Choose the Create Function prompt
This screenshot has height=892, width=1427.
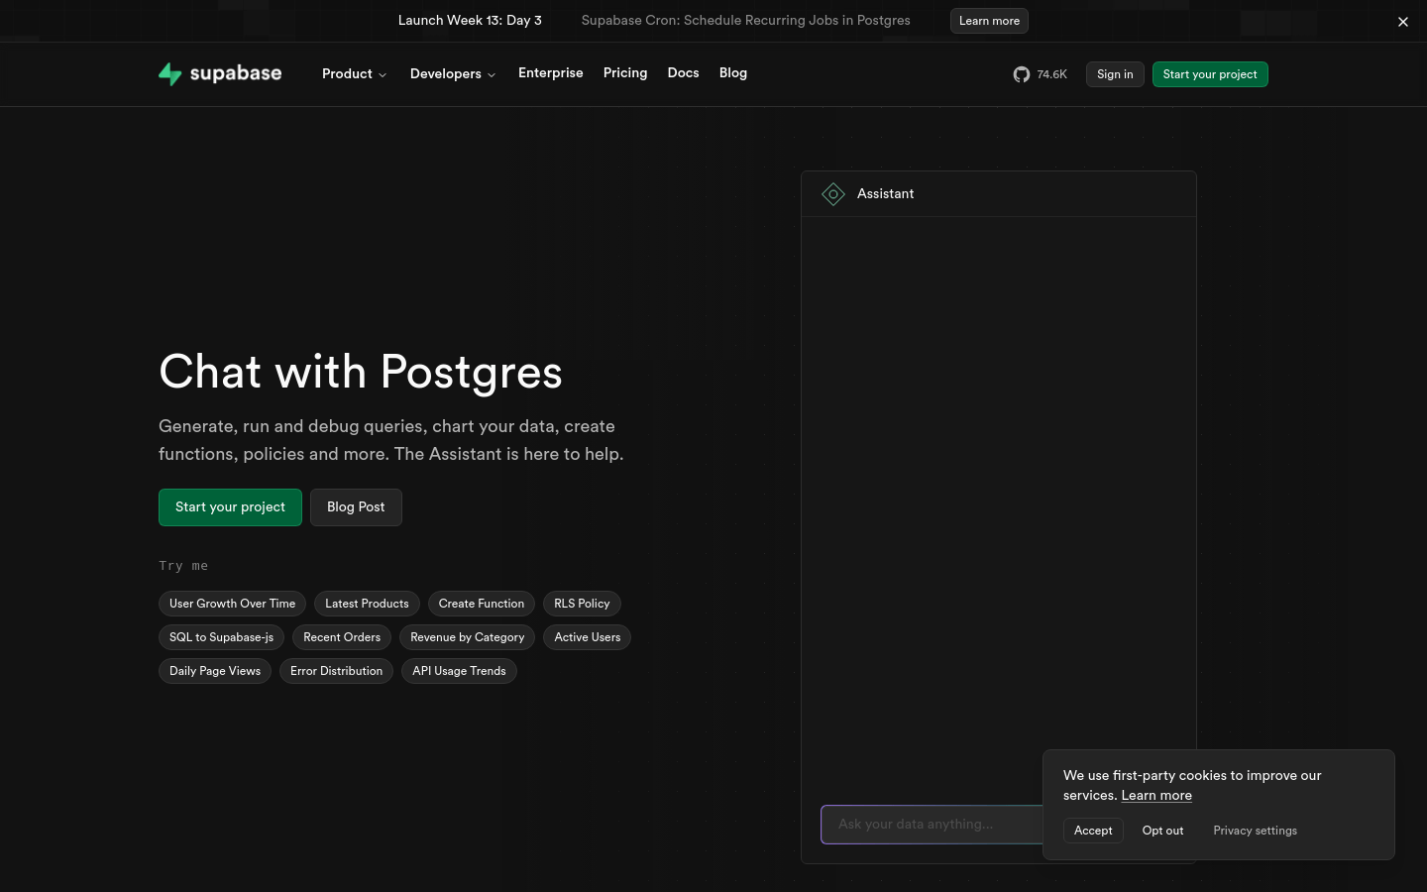[x=482, y=604]
